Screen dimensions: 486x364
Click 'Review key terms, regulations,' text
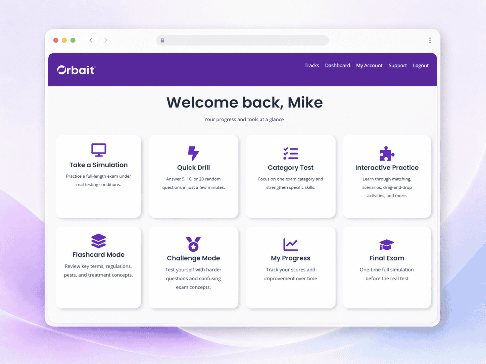click(x=98, y=266)
